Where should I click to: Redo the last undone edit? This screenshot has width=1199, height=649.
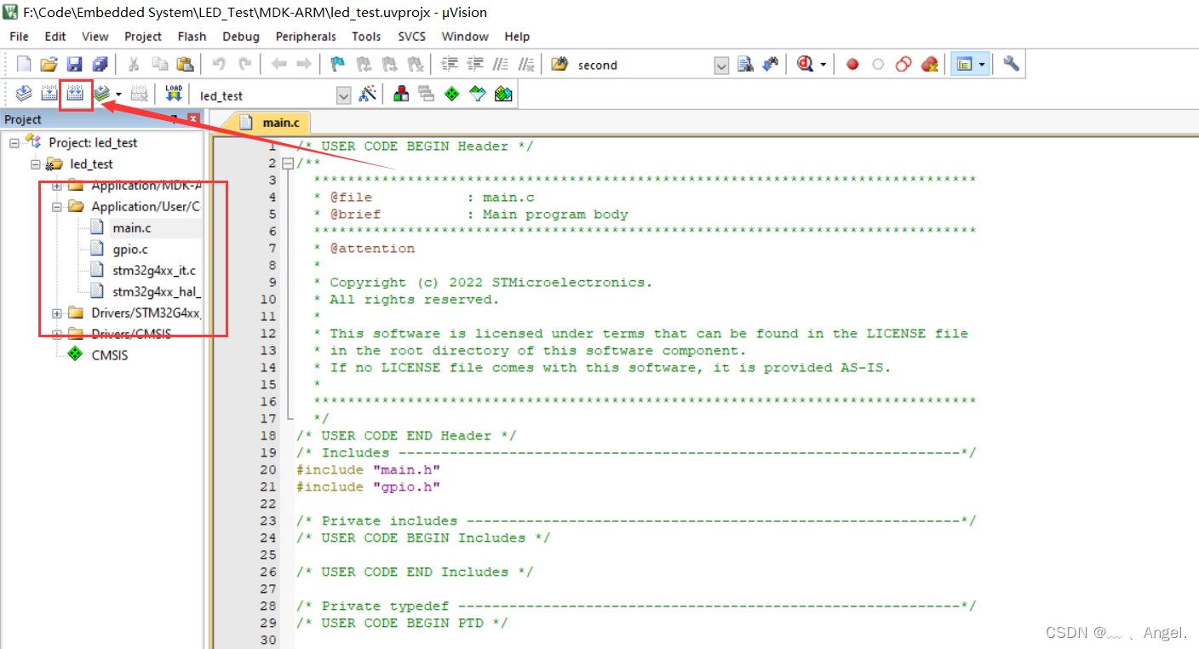pyautogui.click(x=244, y=64)
